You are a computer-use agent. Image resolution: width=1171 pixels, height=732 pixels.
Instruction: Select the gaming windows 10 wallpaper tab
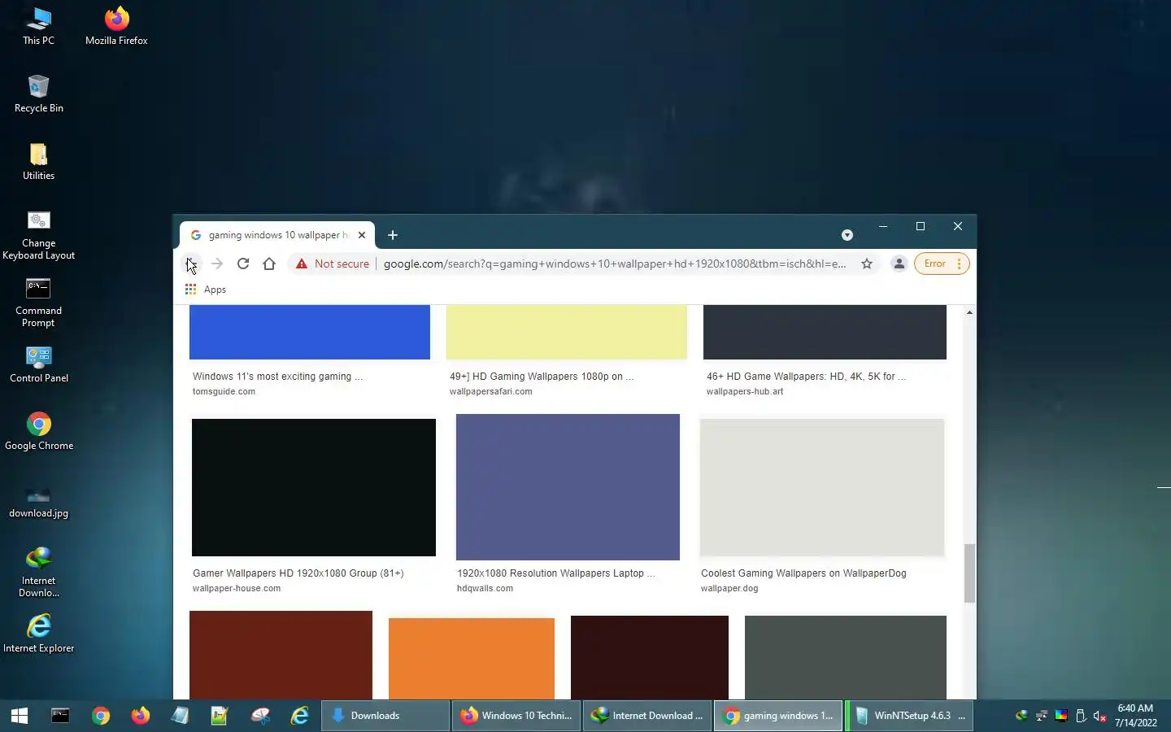click(x=277, y=235)
